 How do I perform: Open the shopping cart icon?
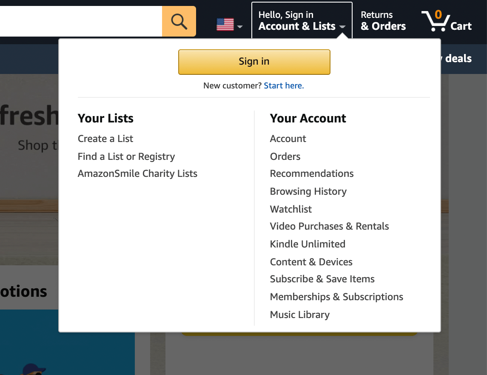pos(435,21)
